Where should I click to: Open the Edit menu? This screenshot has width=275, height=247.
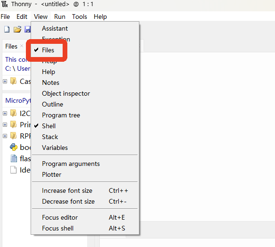coord(22,16)
